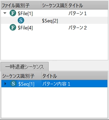Viewport: 109px width, 120px height.
Task: Click the lower シーケンス識別子 column header
Action: pyautogui.click(x=21, y=76)
